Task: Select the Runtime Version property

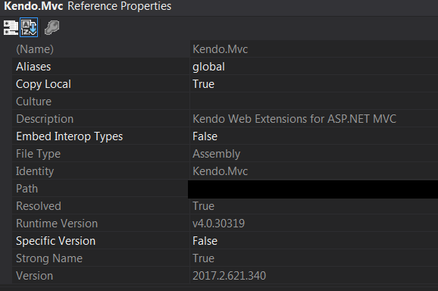Action: [x=57, y=224]
